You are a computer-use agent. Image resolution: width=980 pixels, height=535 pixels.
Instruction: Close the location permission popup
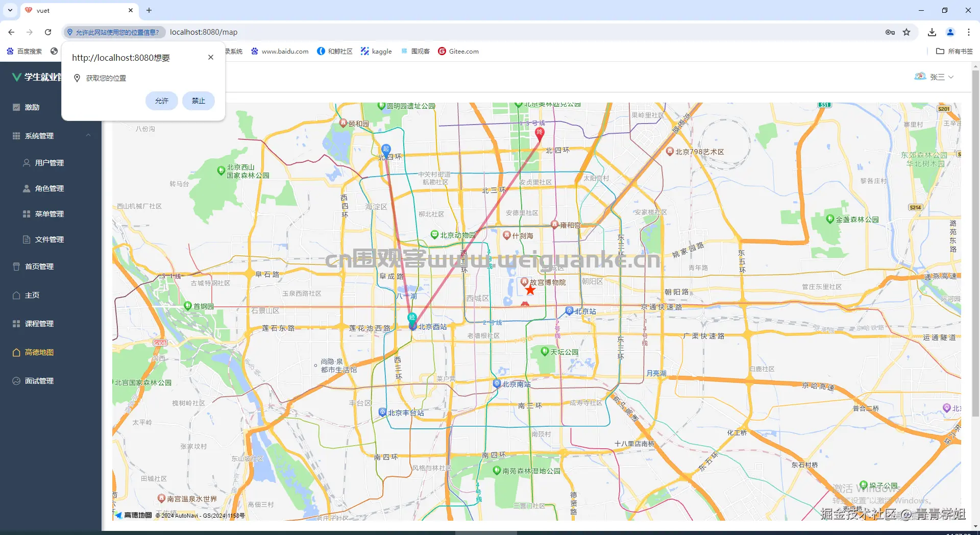(x=211, y=57)
